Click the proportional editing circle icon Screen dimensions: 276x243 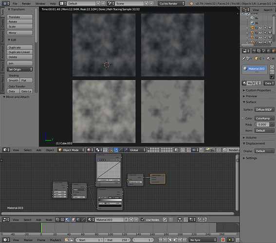pos(183,150)
